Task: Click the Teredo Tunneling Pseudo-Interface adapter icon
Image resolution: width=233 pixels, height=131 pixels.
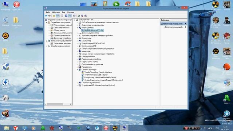Action: click(83, 72)
